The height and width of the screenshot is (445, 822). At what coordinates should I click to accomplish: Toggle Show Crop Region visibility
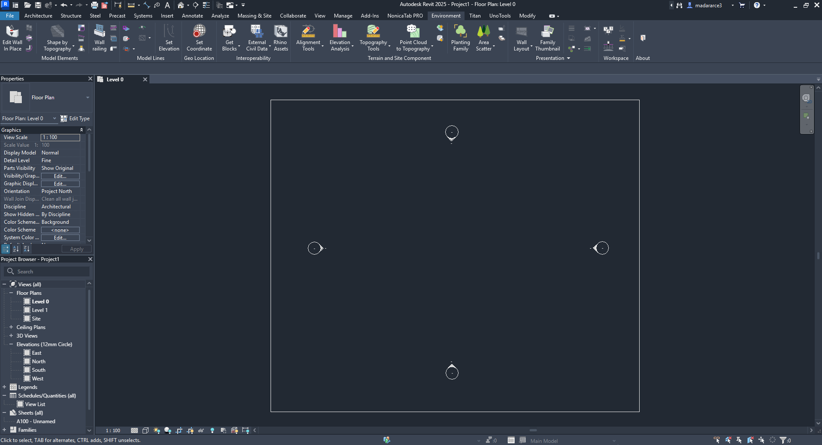click(190, 430)
